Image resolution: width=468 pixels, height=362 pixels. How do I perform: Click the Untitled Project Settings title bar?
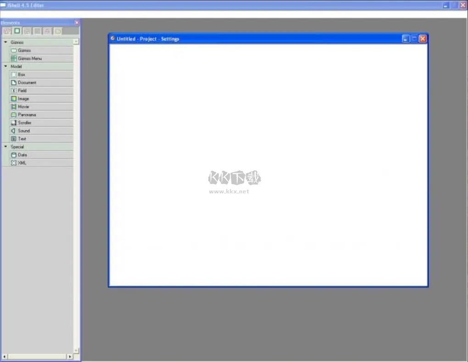pos(257,39)
